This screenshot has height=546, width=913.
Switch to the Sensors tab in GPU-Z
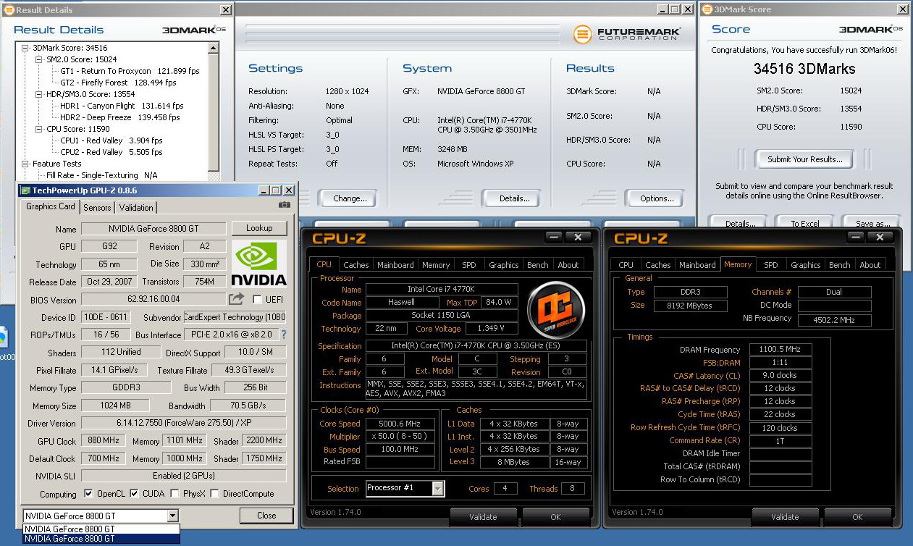point(97,207)
